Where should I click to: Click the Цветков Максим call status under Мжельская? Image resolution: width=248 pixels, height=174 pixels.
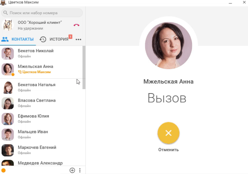[x=34, y=72]
